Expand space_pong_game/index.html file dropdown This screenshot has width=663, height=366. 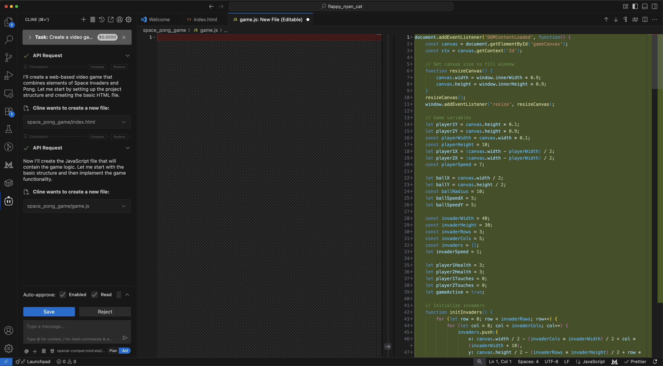click(124, 122)
